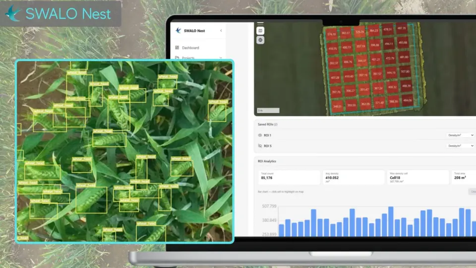Click the first bar in the bar chart
The width and height of the screenshot is (476, 268).
282,230
